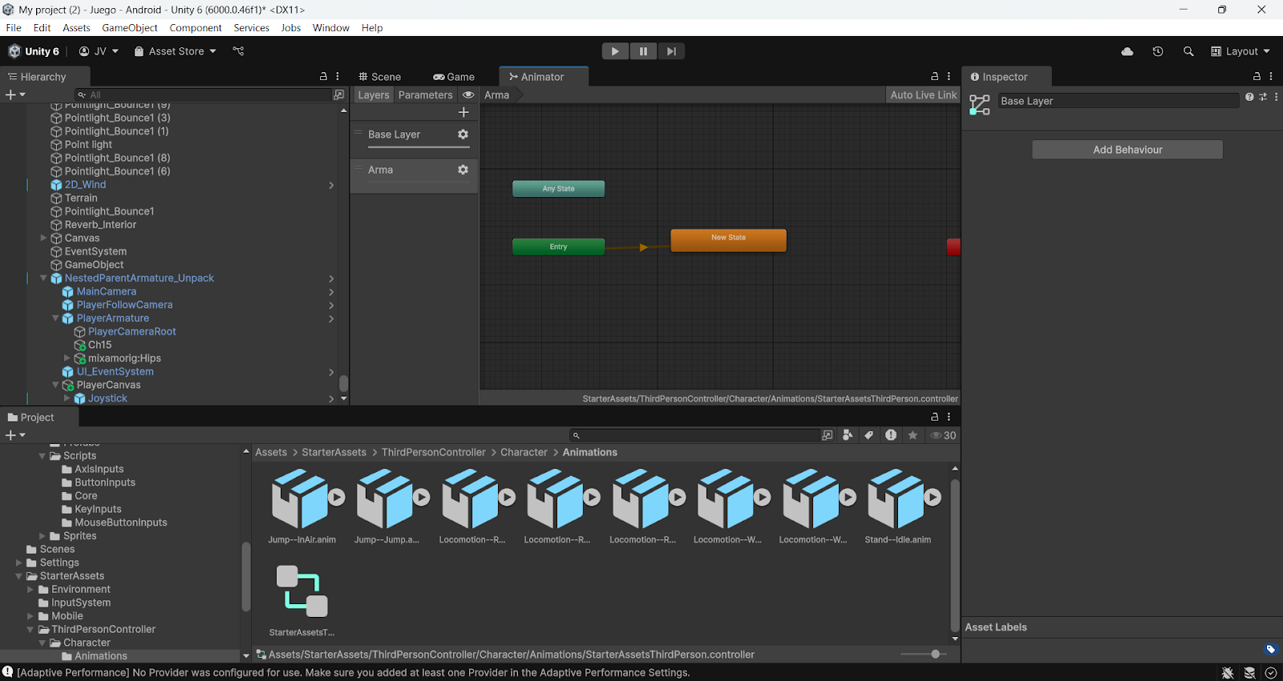This screenshot has height=681, width=1283.
Task: Open Undo History icon
Action: pyautogui.click(x=1158, y=51)
